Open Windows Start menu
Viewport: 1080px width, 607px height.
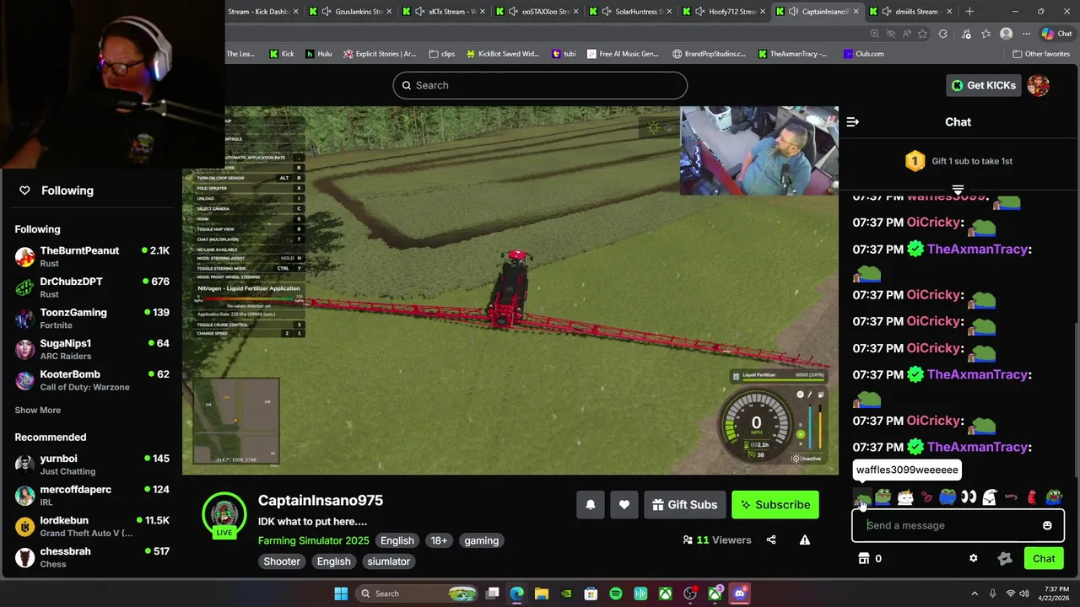[x=341, y=594]
